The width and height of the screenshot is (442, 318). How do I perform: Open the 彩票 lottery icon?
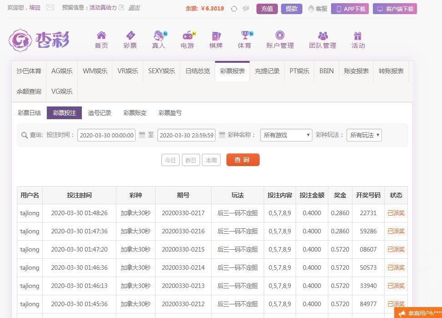click(130, 36)
